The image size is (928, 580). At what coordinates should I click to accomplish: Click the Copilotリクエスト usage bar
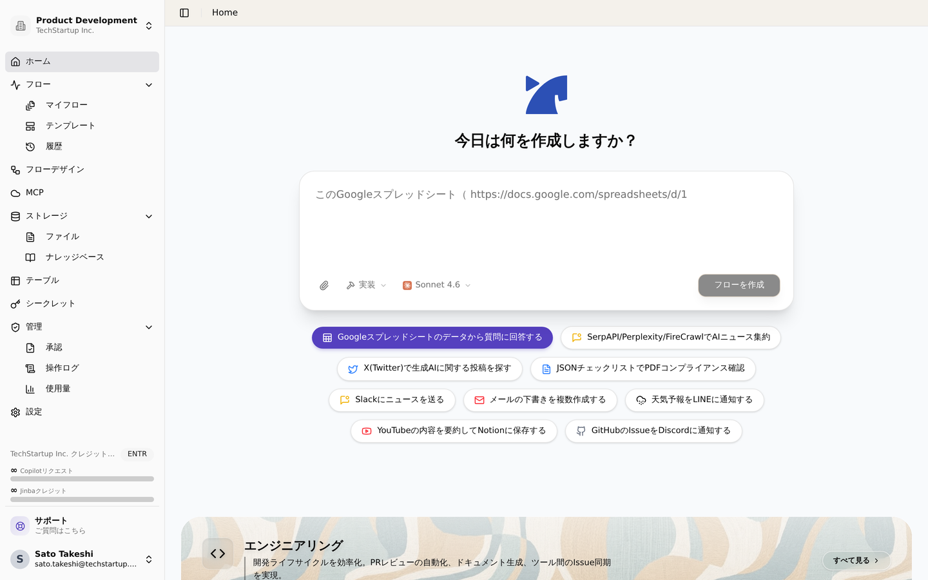(x=82, y=479)
